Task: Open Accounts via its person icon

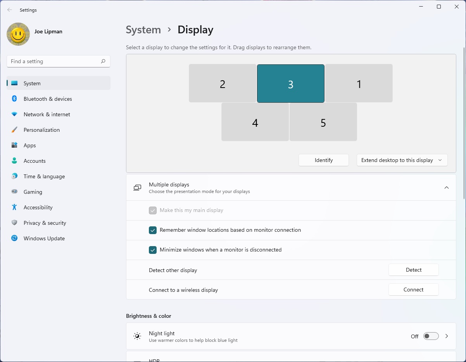Action: click(14, 161)
